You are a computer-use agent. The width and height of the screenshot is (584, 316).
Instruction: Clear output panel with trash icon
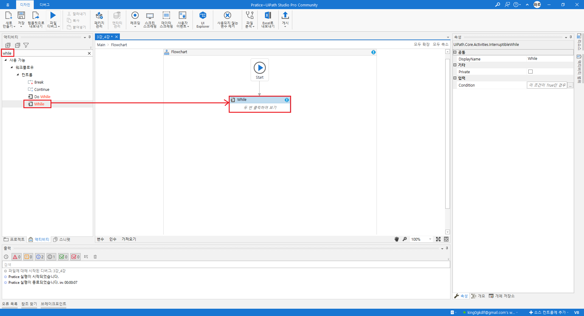(x=95, y=257)
